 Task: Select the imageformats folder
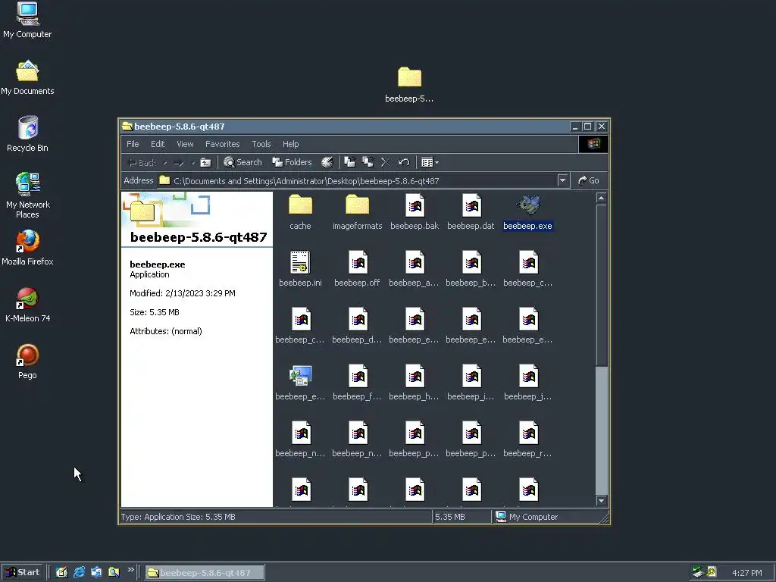click(358, 212)
